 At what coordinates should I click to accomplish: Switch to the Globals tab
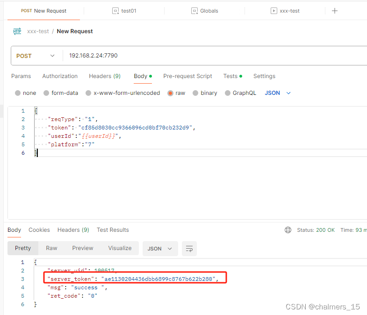pyautogui.click(x=205, y=11)
